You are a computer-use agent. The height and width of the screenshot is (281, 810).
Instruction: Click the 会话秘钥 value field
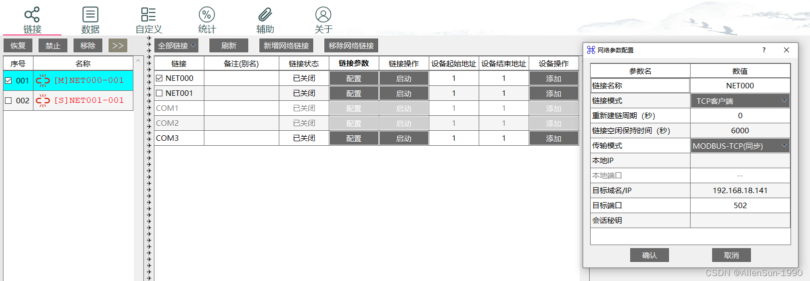tap(740, 221)
